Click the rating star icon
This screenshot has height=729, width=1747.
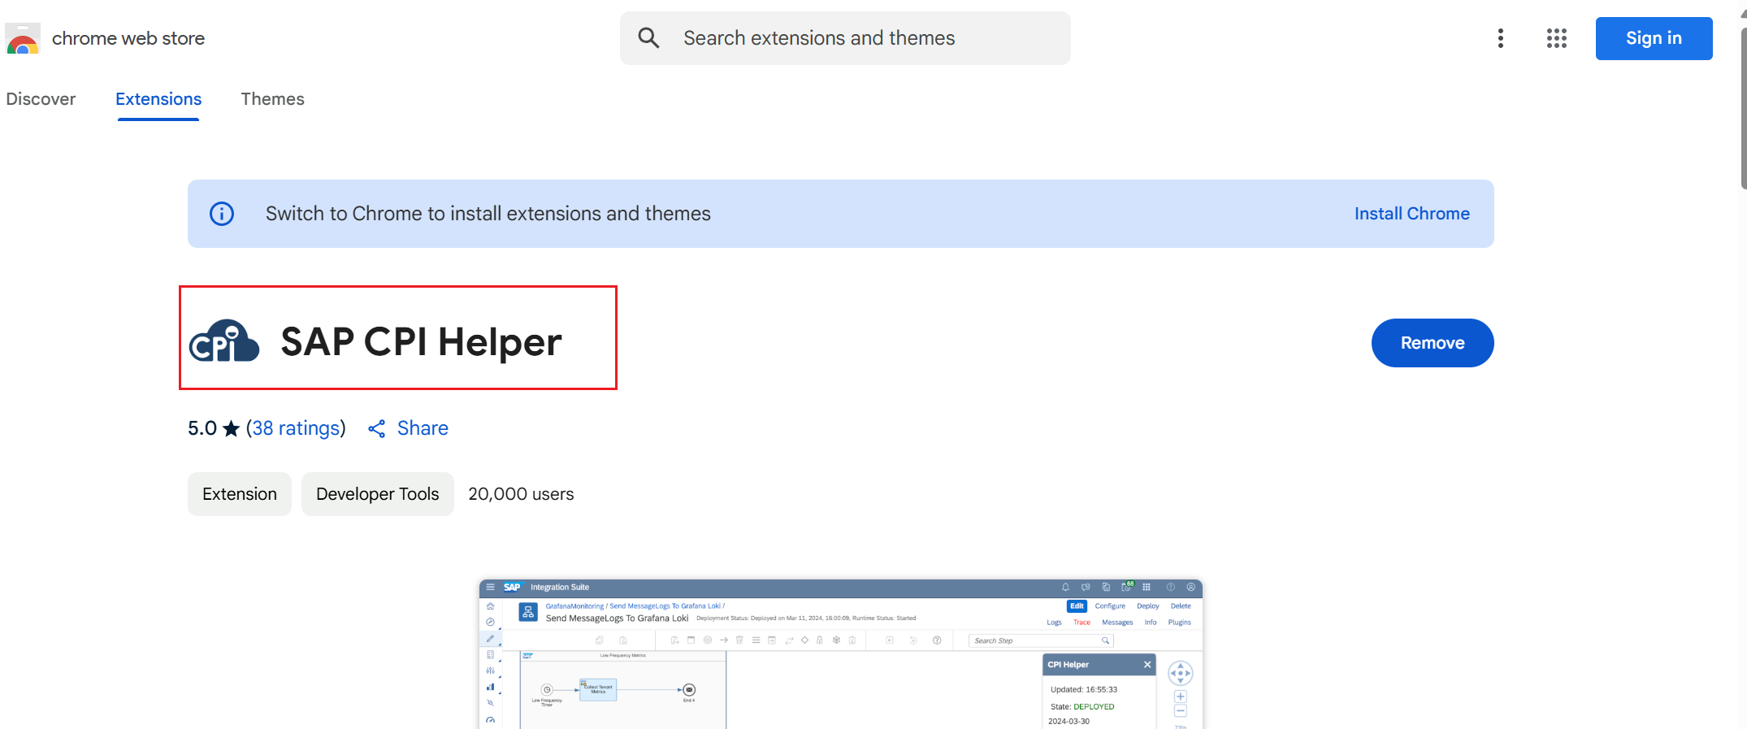tap(232, 428)
